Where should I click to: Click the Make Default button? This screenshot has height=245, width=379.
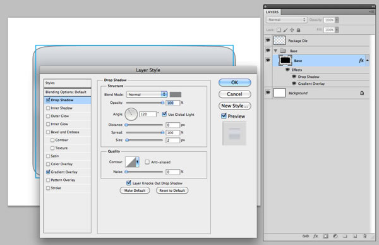tap(135, 191)
